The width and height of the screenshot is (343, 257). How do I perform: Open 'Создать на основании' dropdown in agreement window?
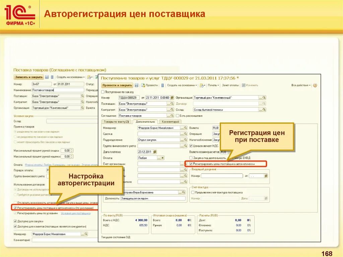(70, 77)
